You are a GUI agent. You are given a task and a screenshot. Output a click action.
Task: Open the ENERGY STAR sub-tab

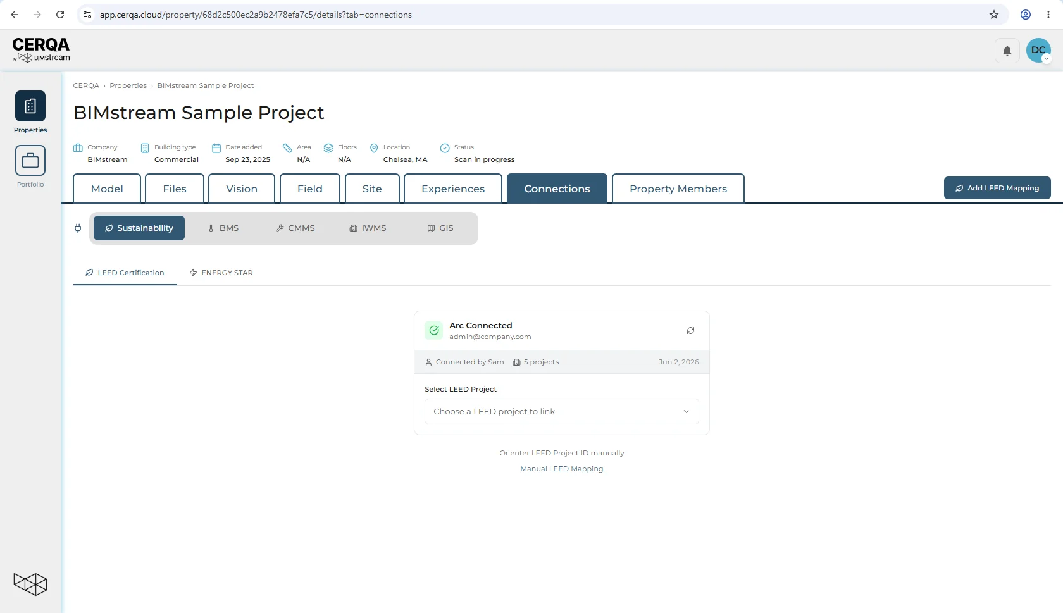221,273
